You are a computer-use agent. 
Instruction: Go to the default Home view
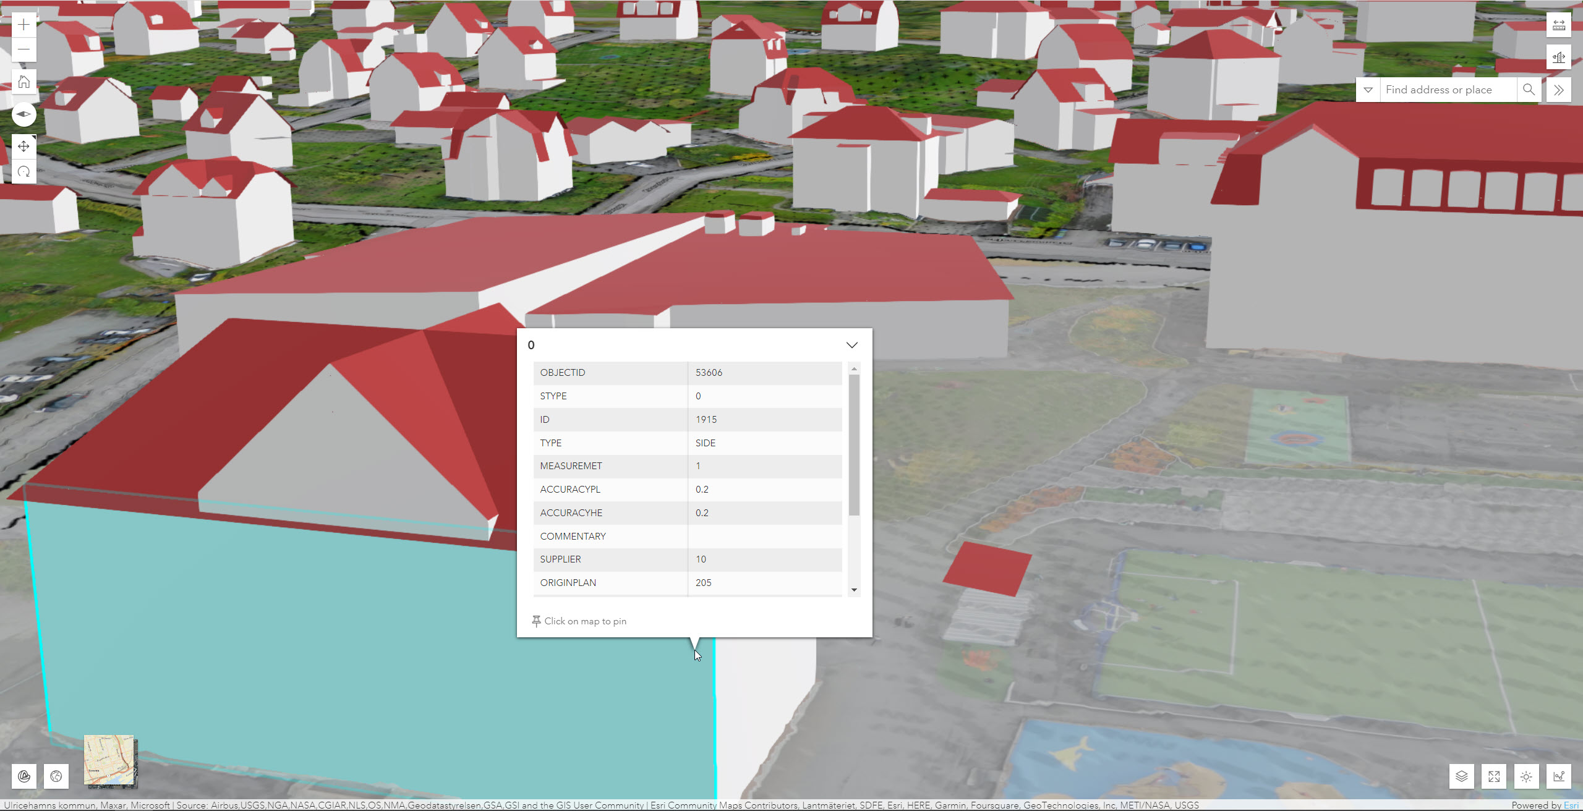23,82
